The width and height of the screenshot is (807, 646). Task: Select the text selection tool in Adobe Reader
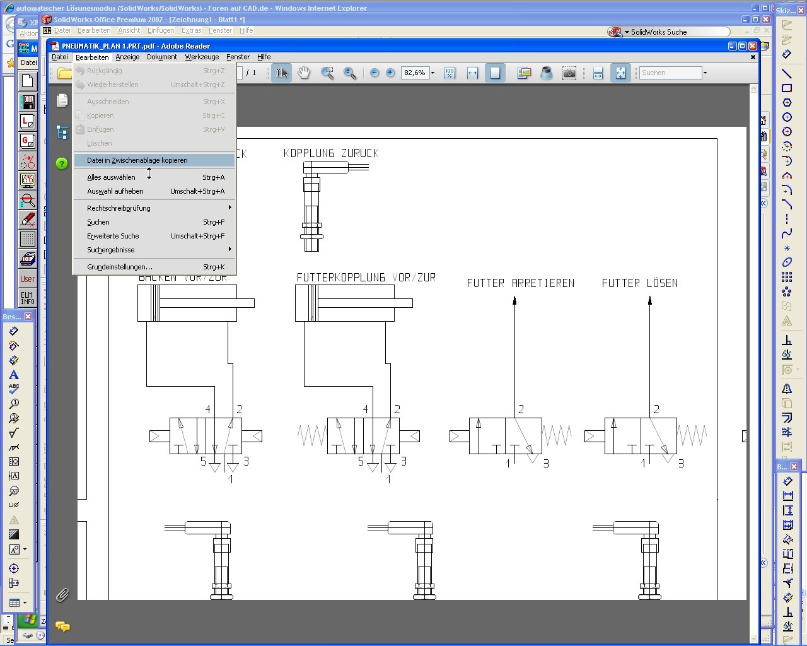click(x=282, y=73)
